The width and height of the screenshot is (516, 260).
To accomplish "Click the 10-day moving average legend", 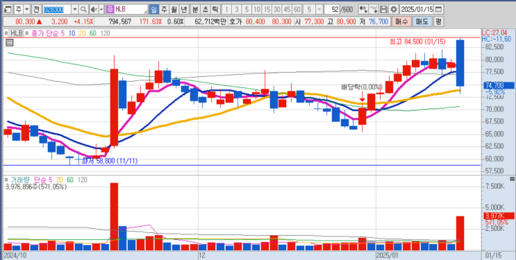I will coord(72,33).
